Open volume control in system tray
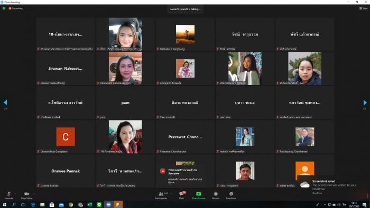 pos(339,205)
